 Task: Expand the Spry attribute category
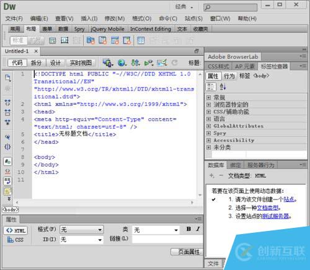coord(209,133)
